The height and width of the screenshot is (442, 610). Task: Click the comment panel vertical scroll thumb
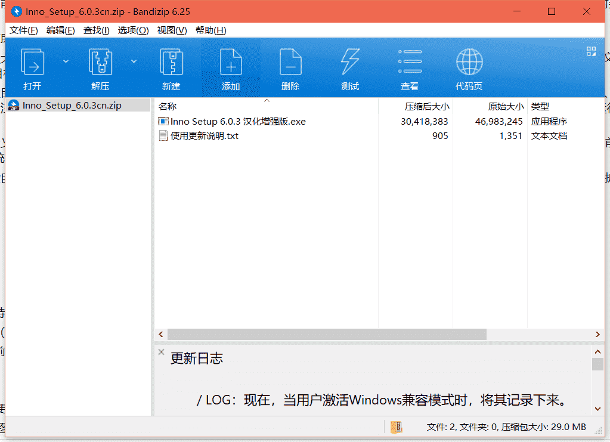(x=597, y=364)
